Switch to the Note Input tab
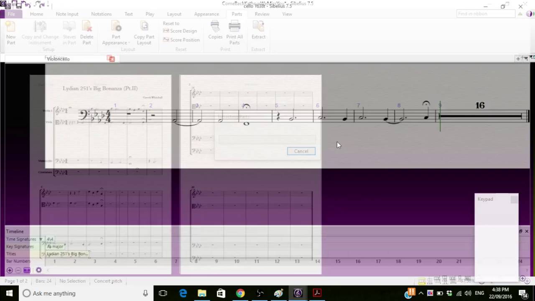The image size is (535, 301). (67, 14)
